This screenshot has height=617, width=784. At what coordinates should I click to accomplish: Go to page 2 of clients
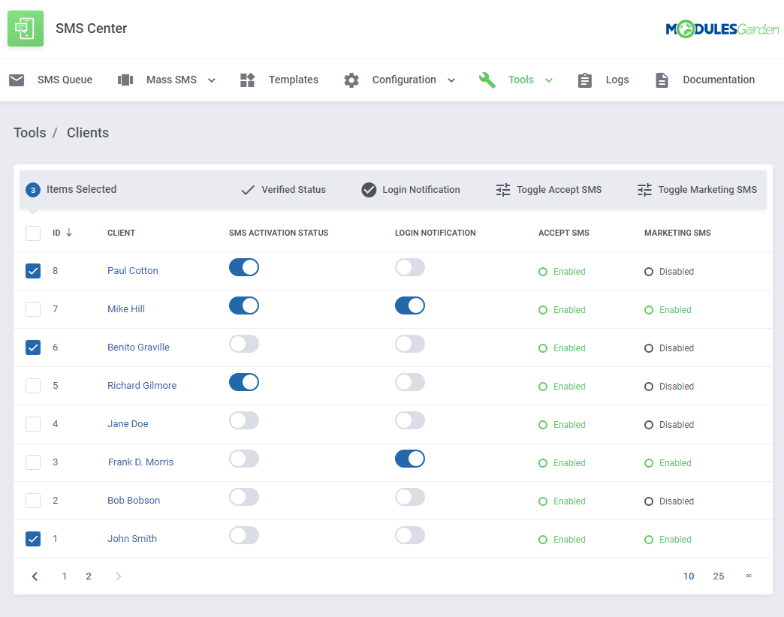click(x=89, y=576)
